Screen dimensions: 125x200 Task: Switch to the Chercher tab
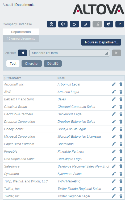(32, 64)
